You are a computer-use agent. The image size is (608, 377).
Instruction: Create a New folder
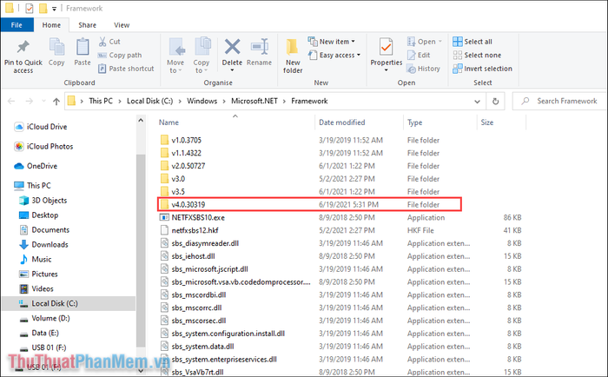pyautogui.click(x=293, y=56)
